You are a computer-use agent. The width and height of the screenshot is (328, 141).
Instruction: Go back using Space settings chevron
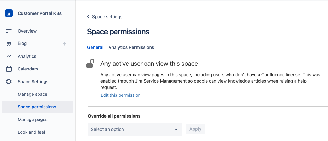pyautogui.click(x=89, y=17)
